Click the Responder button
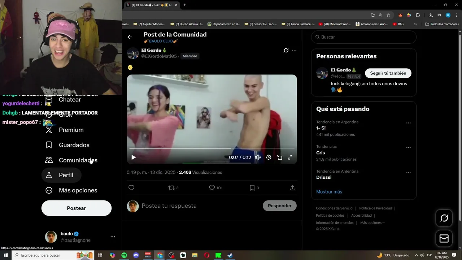Viewport: 462px width, 260px height. click(280, 206)
